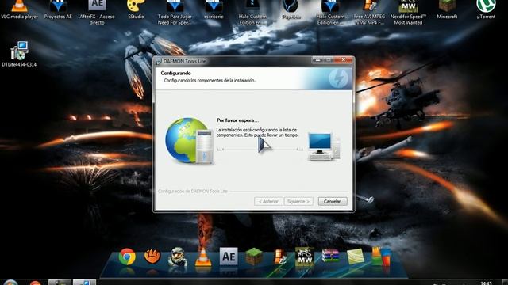Launch Minecraft desktop shortcut
The image size is (508, 285).
(447, 9)
